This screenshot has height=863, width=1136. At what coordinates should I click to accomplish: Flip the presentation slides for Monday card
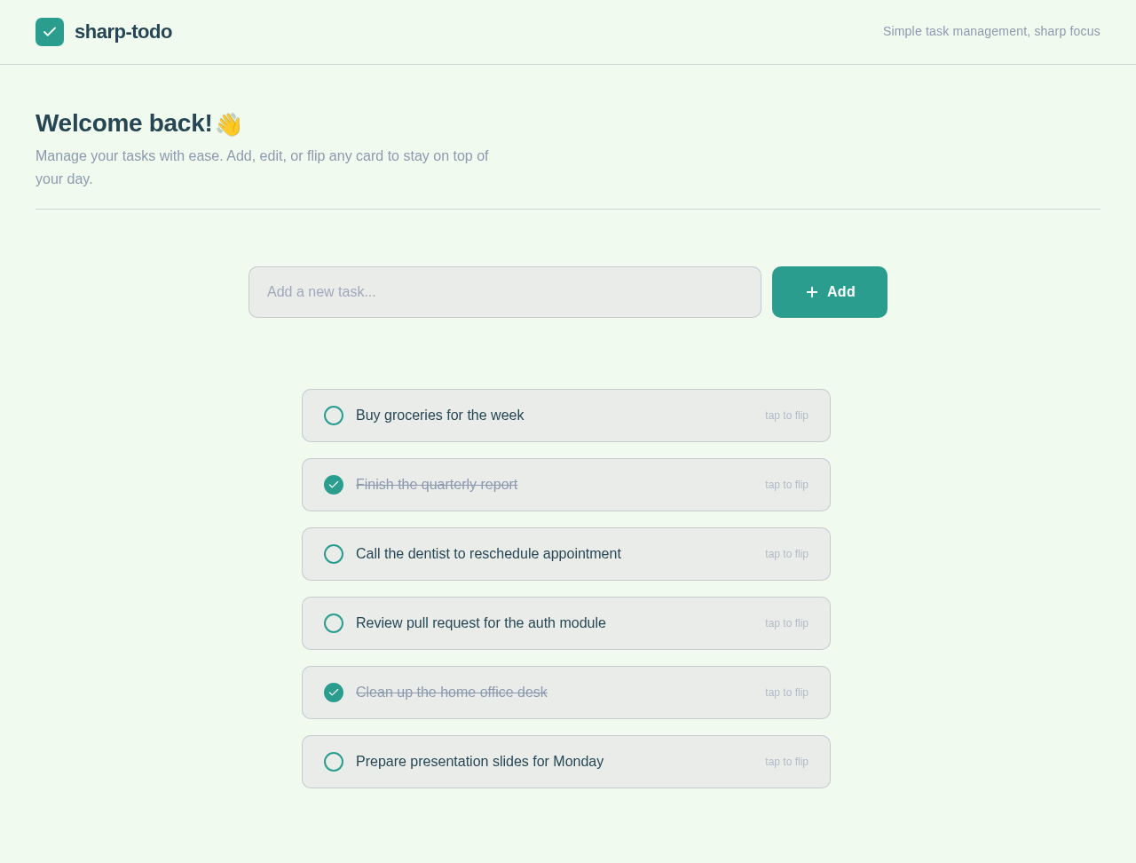click(786, 762)
